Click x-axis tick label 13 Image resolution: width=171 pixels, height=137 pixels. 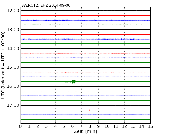click(x=133, y=126)
